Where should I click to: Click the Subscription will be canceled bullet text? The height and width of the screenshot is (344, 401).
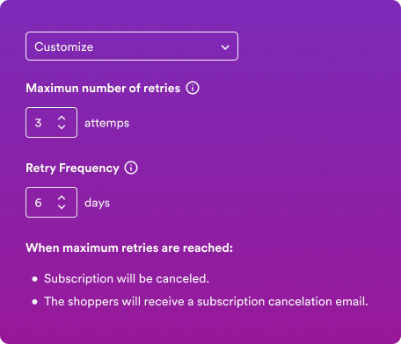pyautogui.click(x=127, y=278)
